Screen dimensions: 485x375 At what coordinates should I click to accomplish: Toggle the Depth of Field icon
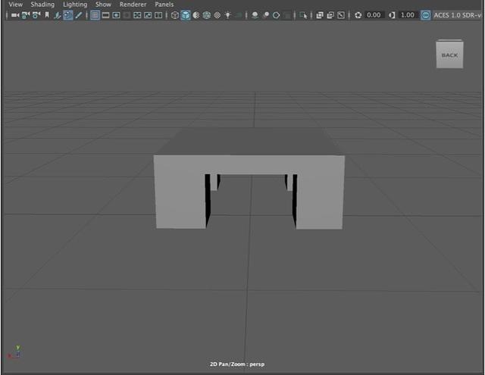click(286, 15)
